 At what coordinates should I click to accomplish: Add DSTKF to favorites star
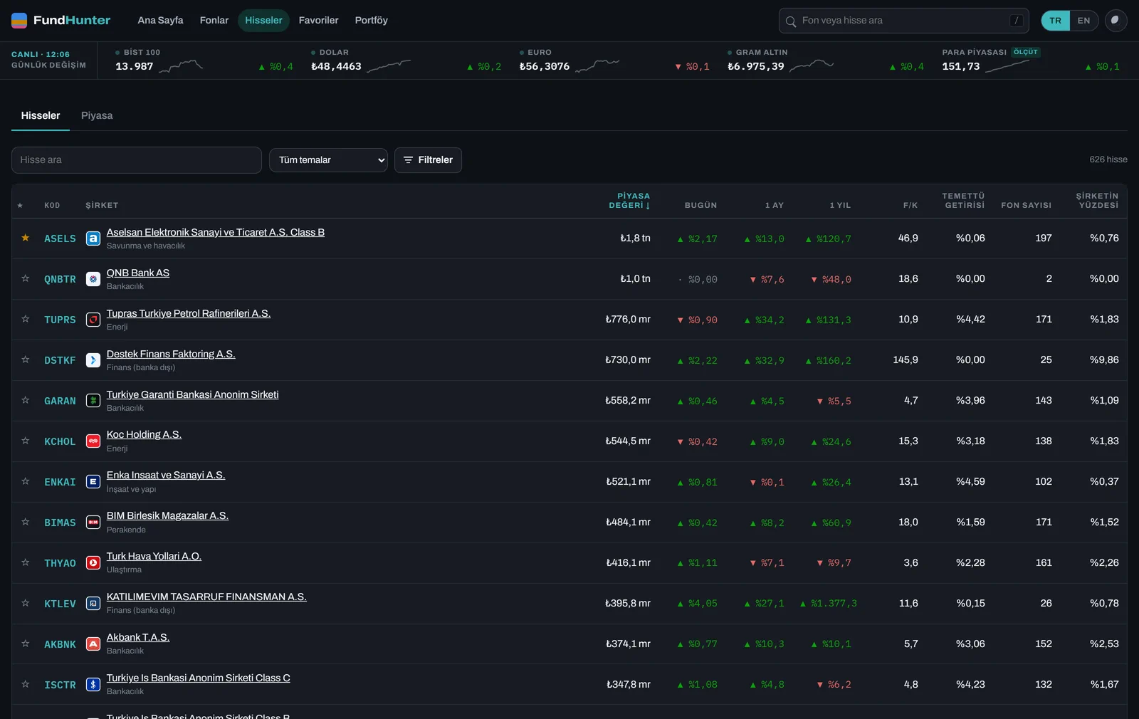point(26,359)
